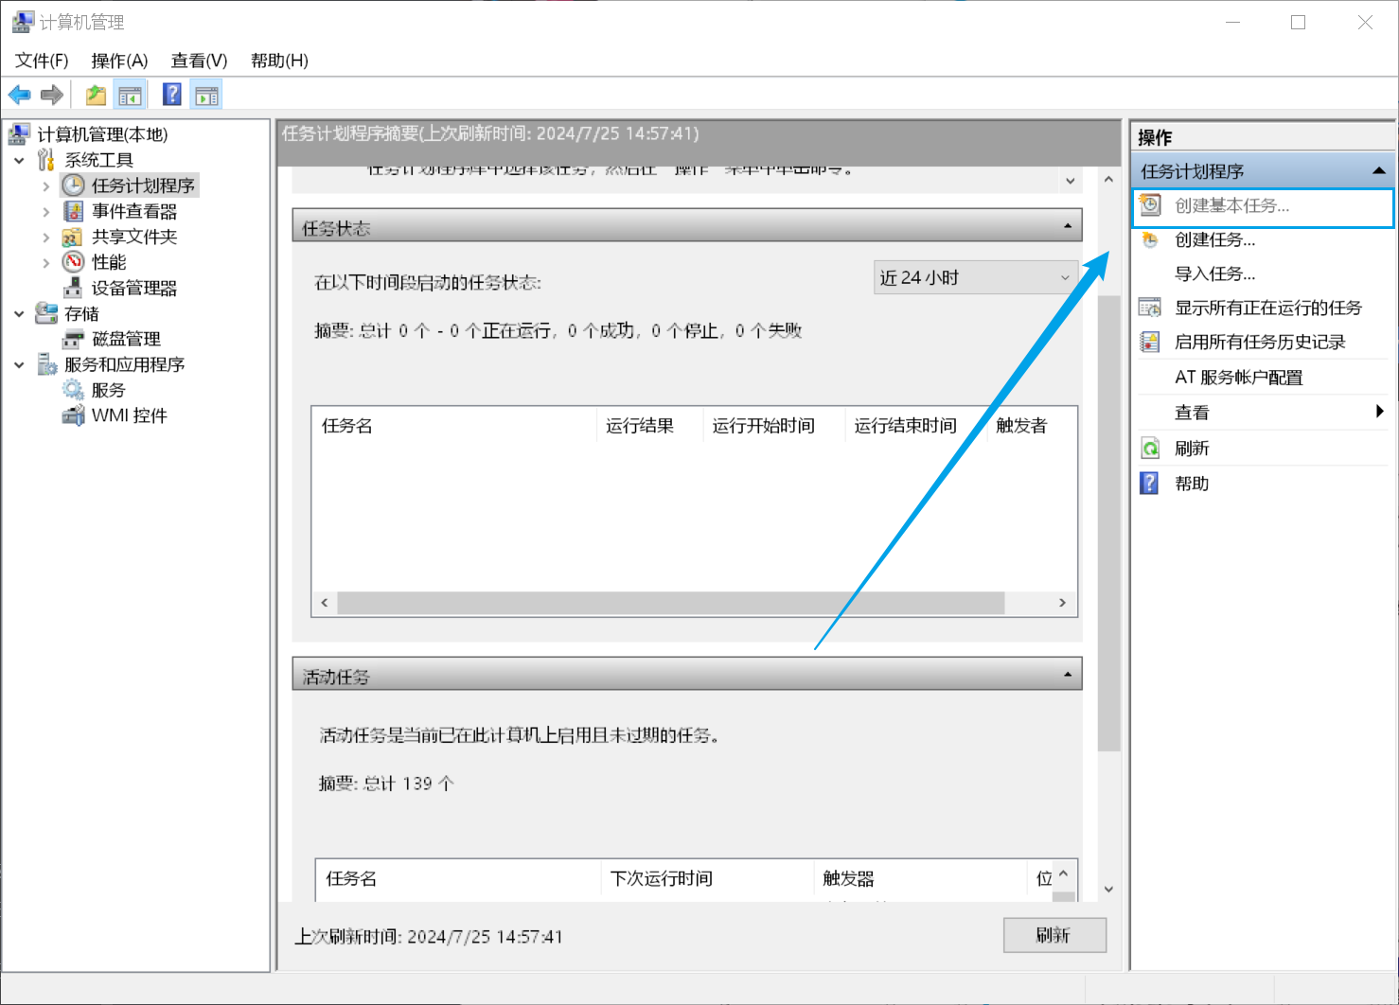This screenshot has width=1399, height=1005.
Task: Click the Forward arrow toolbar icon
Action: point(52,95)
